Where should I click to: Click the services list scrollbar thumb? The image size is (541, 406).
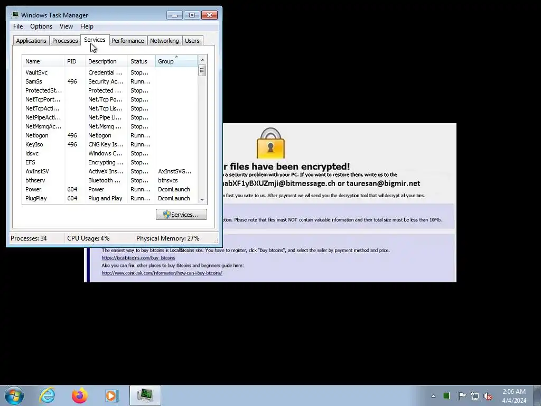click(202, 70)
